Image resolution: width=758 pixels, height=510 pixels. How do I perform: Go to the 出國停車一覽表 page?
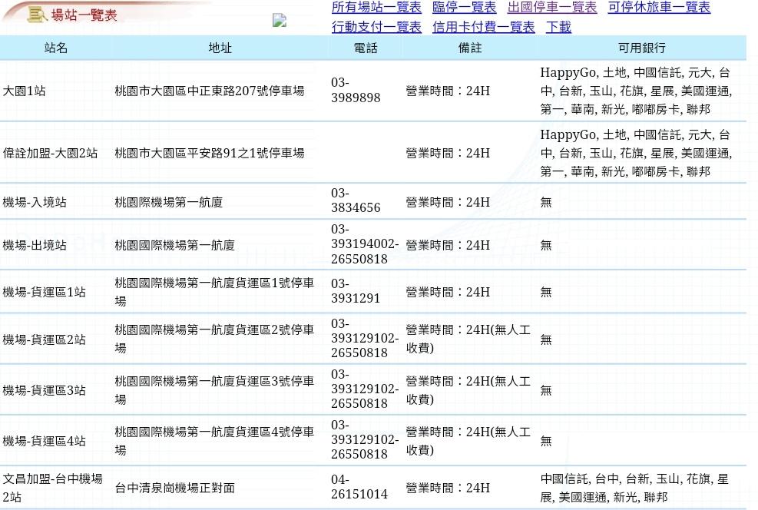(551, 8)
